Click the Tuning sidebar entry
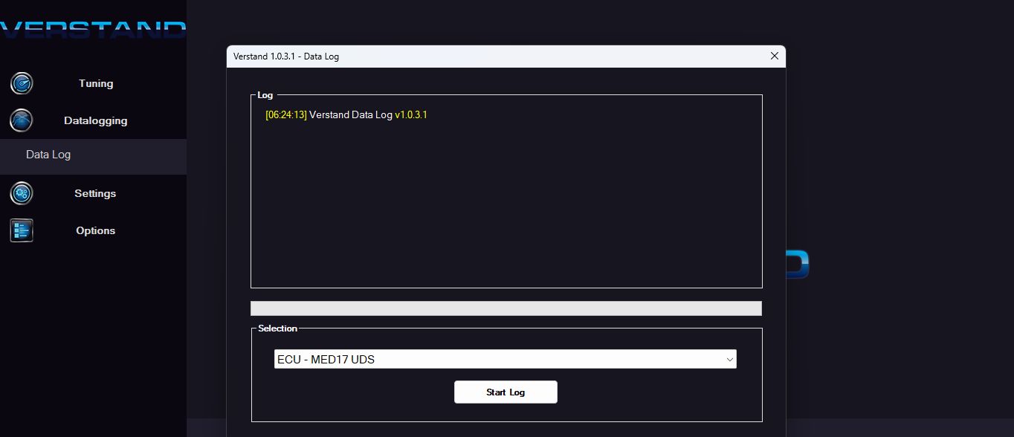This screenshot has width=1014, height=437. click(x=95, y=83)
